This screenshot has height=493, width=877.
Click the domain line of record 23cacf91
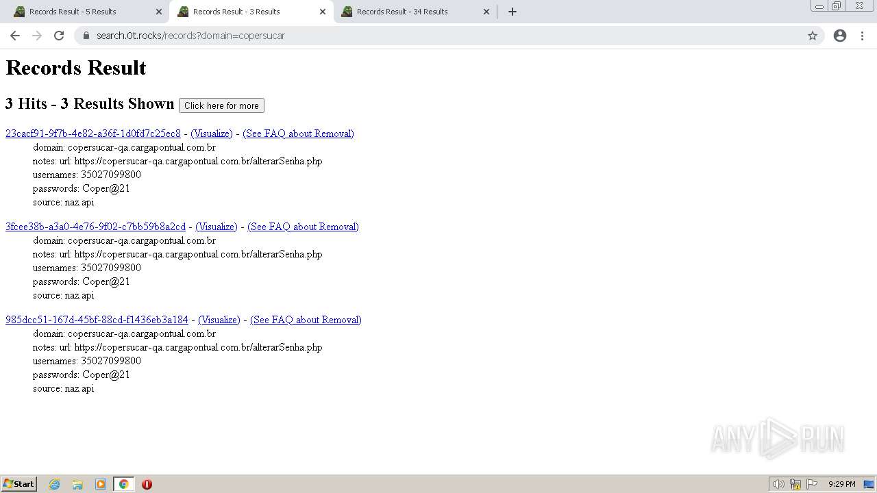coord(124,147)
